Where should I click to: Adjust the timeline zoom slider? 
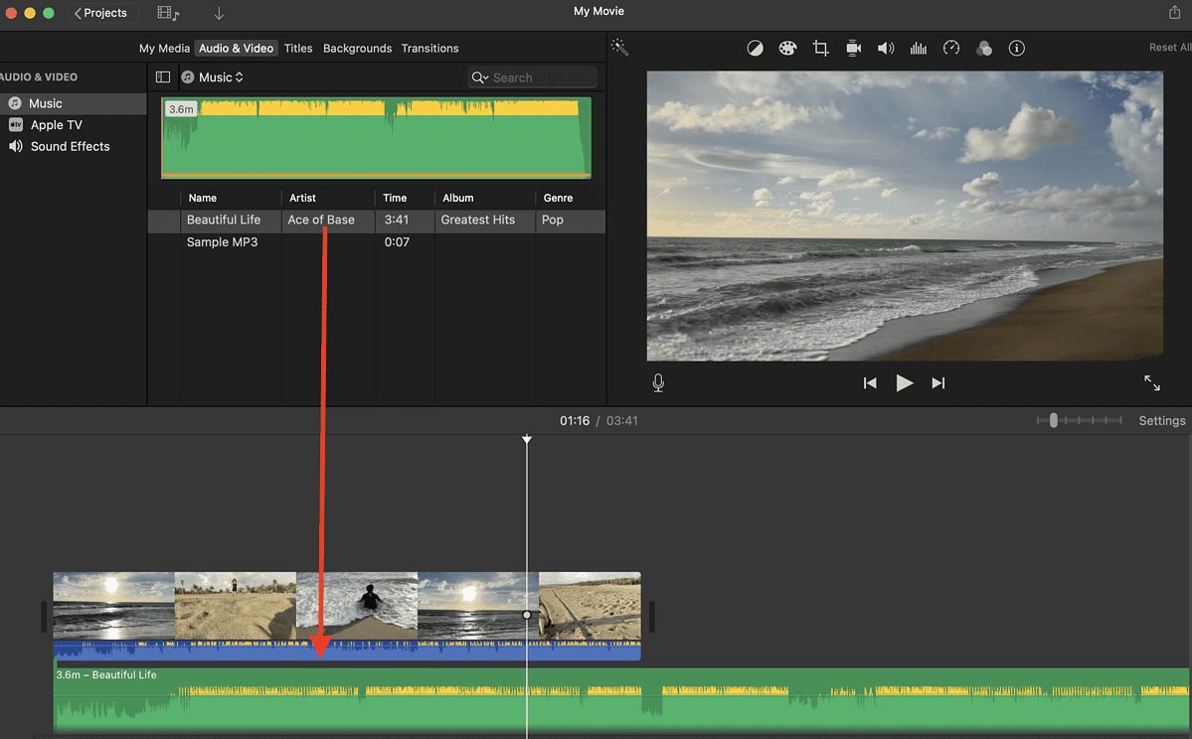(x=1053, y=420)
